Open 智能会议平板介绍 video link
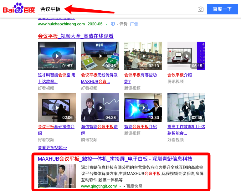Viewport: 241px width, 191px height. pyautogui.click(x=141, y=127)
